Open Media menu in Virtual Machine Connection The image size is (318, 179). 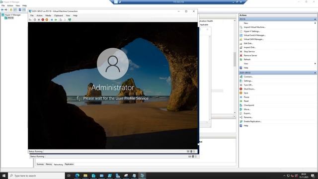pyautogui.click(x=48, y=15)
